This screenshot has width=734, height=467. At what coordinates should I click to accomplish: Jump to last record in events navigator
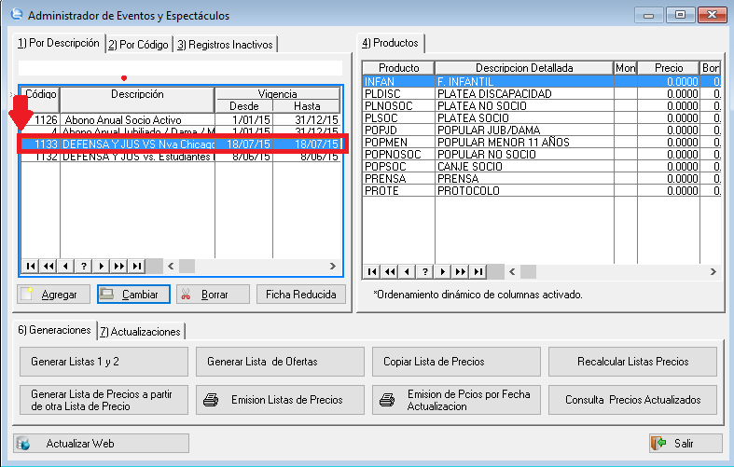tap(137, 266)
